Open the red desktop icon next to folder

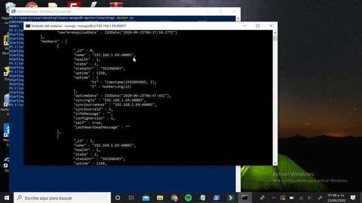pos(74,5)
